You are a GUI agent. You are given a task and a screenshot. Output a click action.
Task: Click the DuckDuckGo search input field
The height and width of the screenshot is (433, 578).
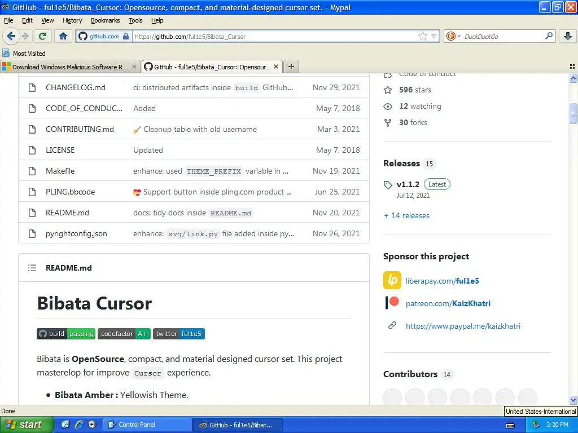pos(502,37)
